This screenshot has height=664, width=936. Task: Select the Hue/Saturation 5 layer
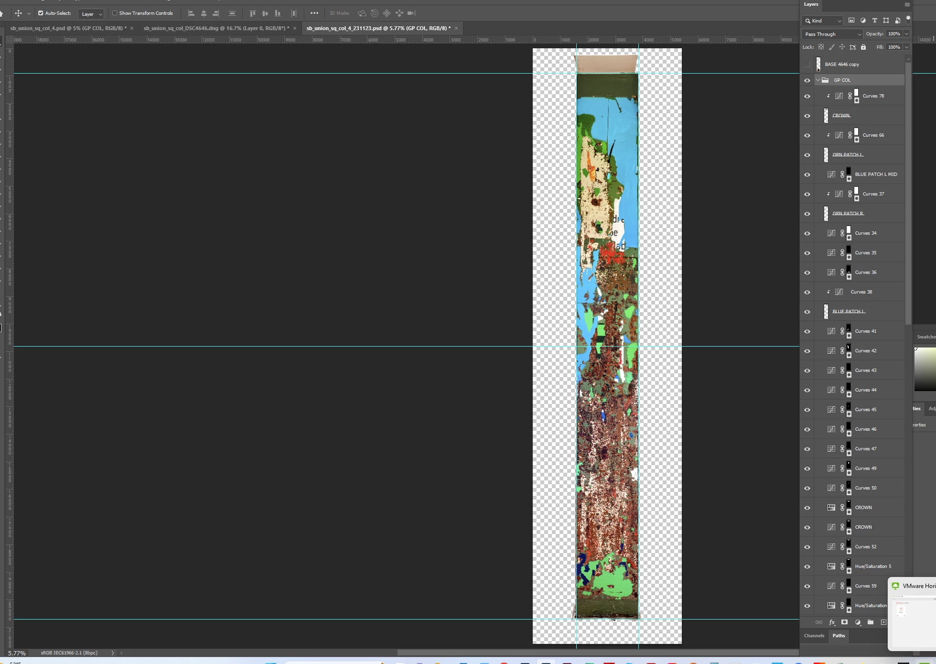click(x=873, y=566)
